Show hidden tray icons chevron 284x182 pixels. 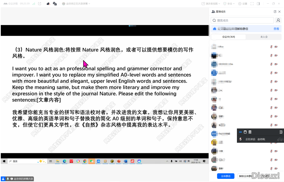[167, 161]
